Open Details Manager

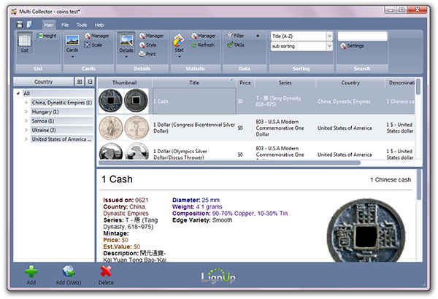coord(151,36)
